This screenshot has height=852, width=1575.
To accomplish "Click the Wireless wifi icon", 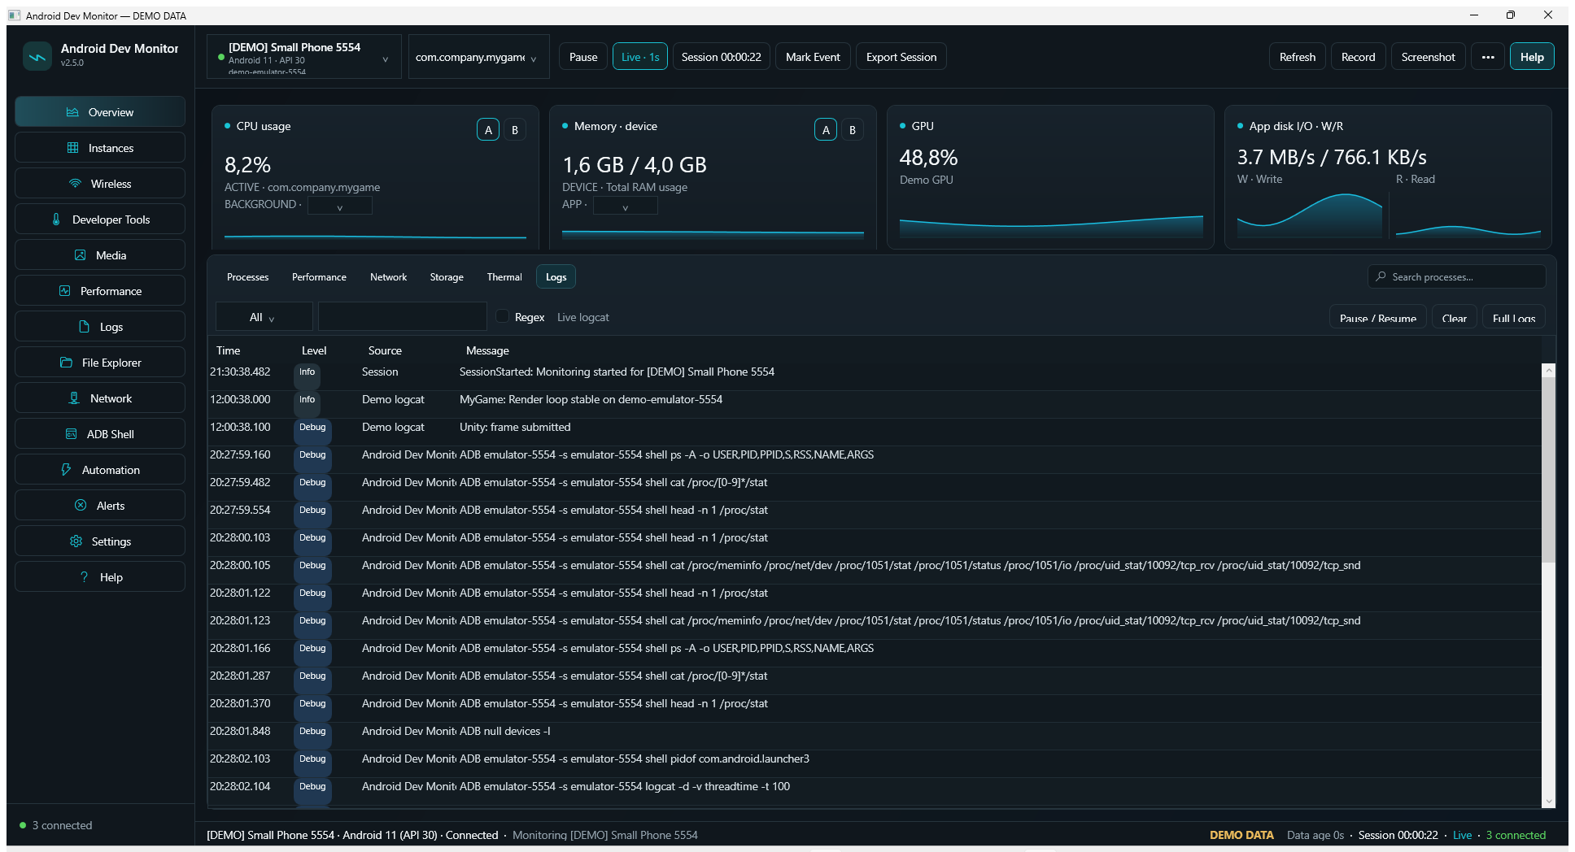I will [x=75, y=184].
